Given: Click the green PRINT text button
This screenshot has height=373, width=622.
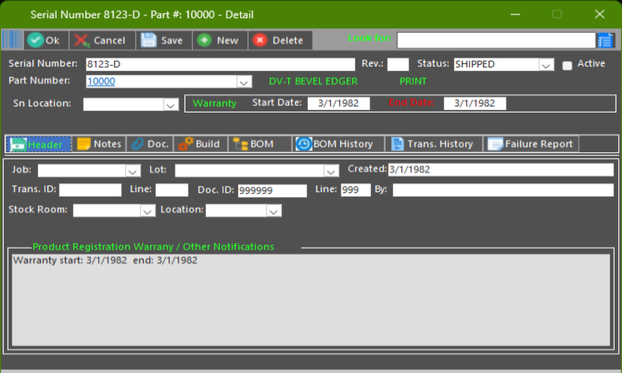Looking at the screenshot, I should pyautogui.click(x=413, y=81).
